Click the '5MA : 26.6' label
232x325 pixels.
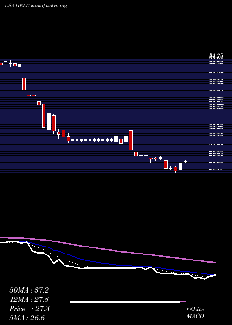(27, 318)
